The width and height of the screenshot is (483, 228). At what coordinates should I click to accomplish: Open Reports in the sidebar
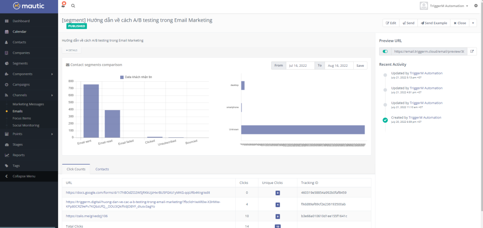coord(18,155)
